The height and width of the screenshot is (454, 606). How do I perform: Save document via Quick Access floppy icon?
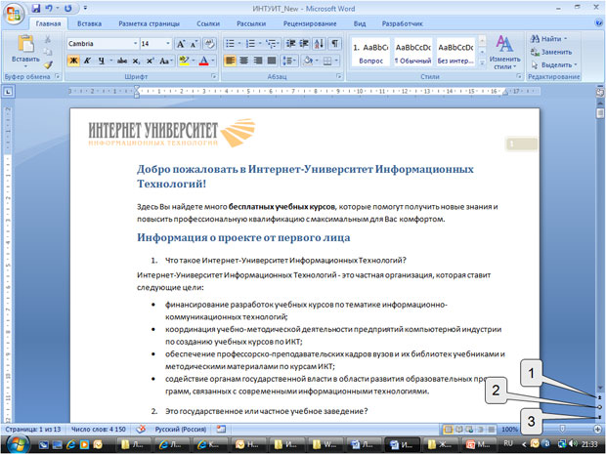pyautogui.click(x=35, y=8)
